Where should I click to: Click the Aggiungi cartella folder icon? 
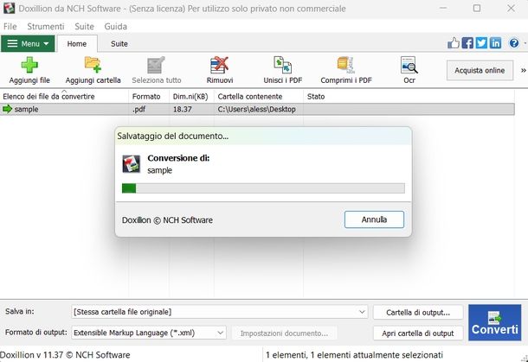tap(93, 65)
